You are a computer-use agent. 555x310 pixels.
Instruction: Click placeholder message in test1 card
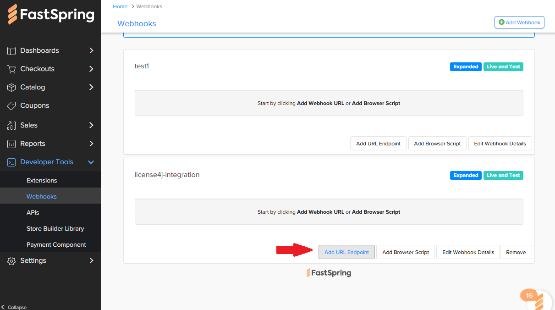pyautogui.click(x=329, y=103)
